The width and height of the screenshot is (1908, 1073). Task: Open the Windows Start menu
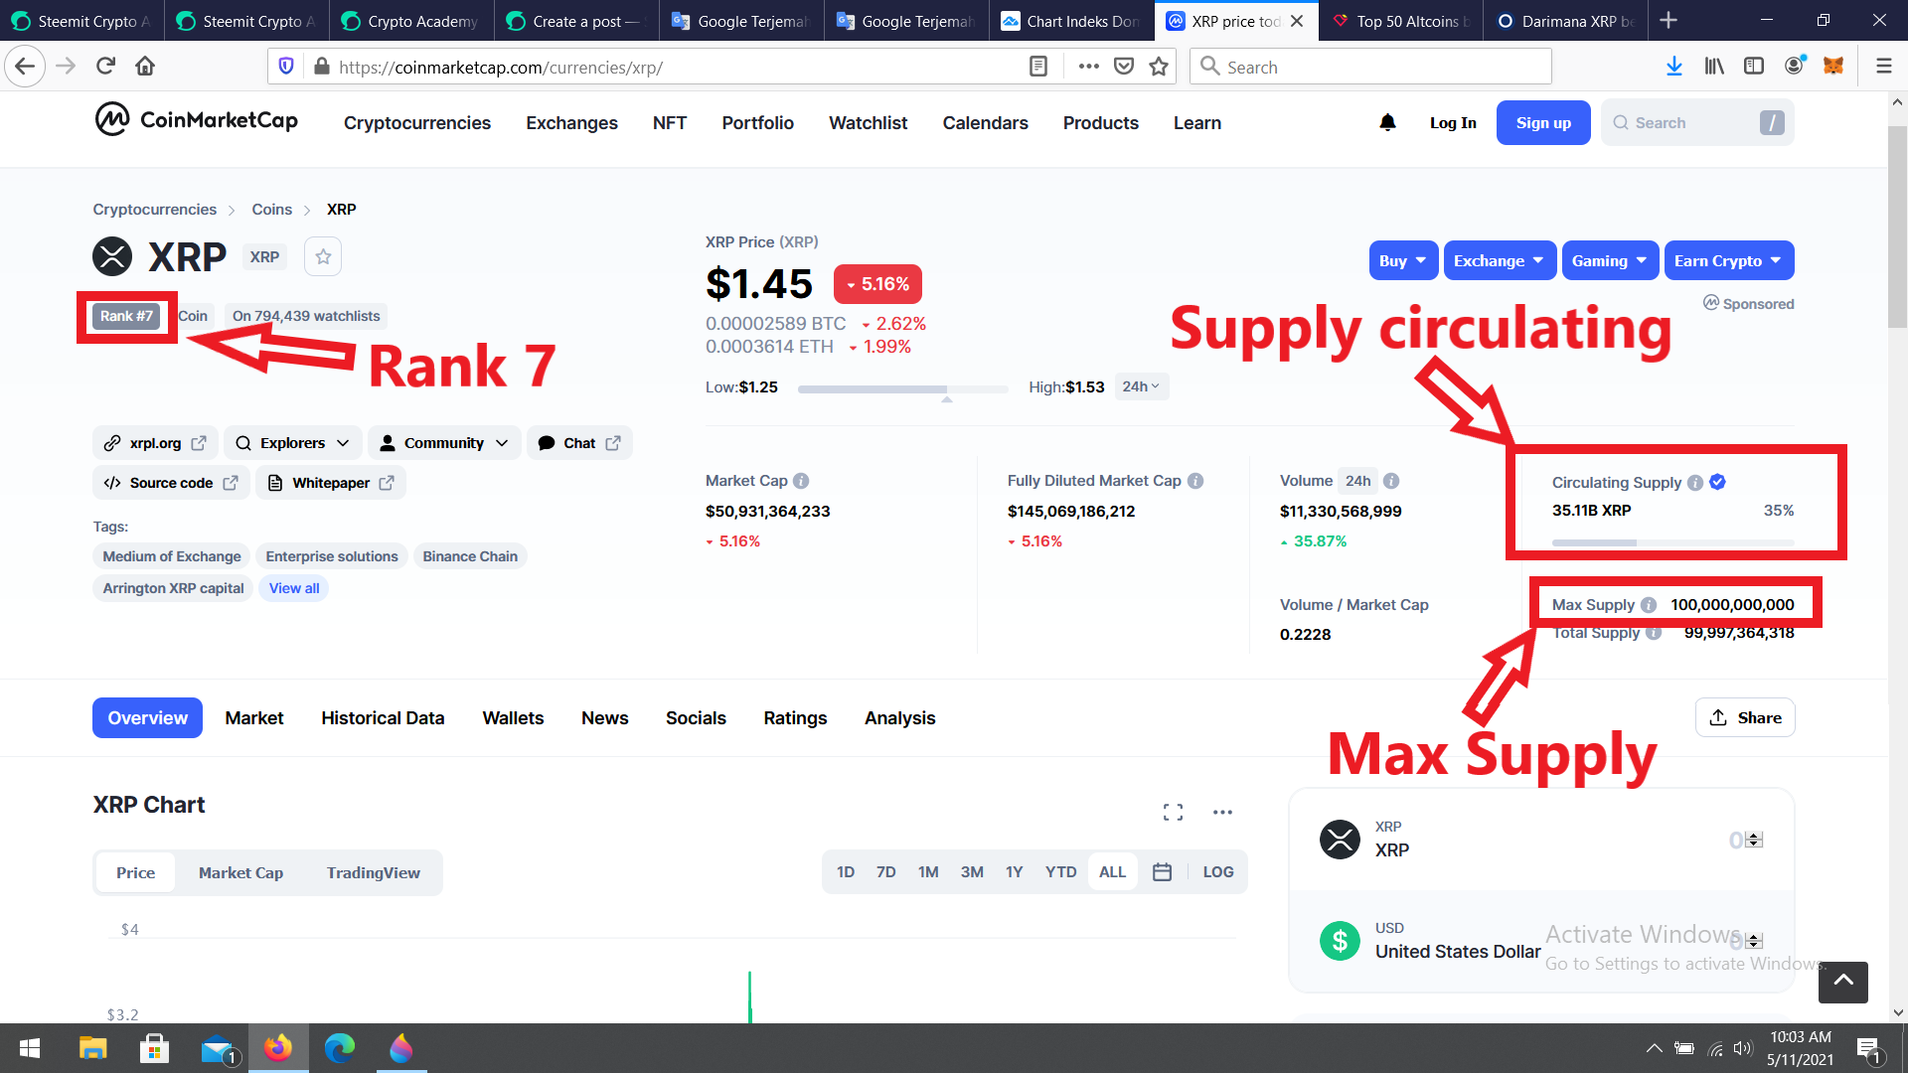(x=30, y=1048)
